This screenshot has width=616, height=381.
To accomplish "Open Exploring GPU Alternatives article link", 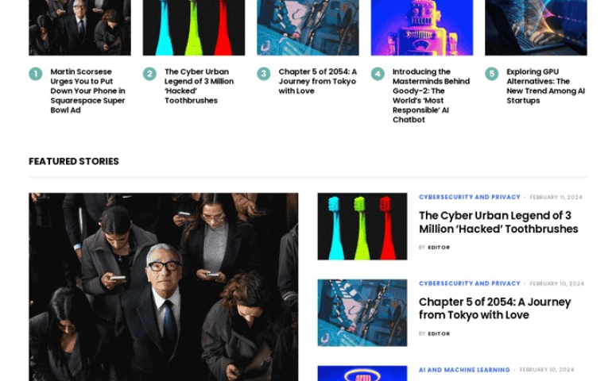I will 546,86.
